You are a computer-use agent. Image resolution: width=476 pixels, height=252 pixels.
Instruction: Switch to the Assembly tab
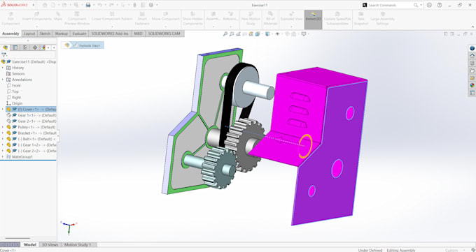point(10,34)
